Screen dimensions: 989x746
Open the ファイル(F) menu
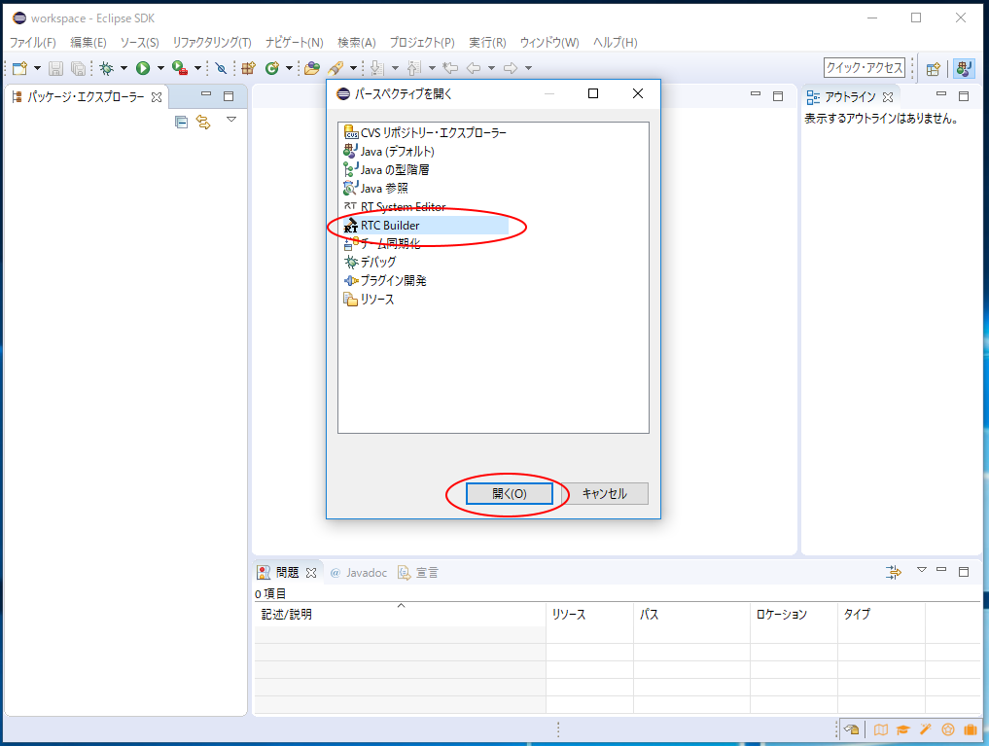click(x=32, y=43)
